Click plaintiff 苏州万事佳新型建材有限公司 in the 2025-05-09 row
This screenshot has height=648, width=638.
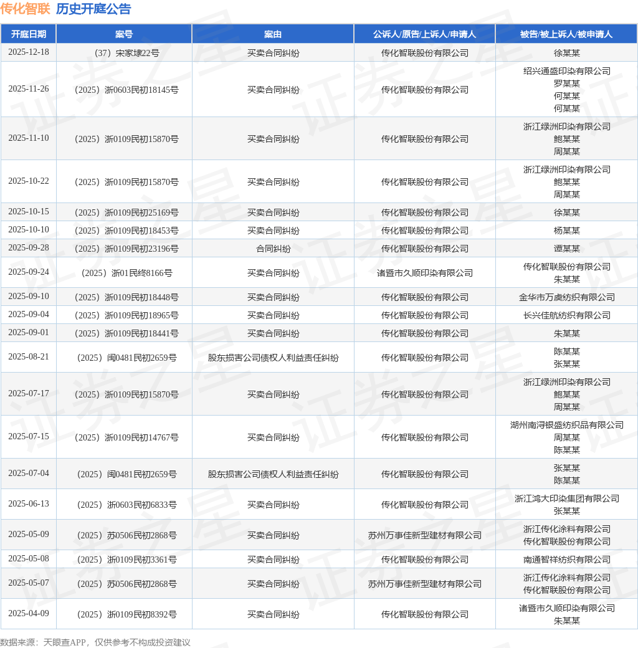click(424, 535)
